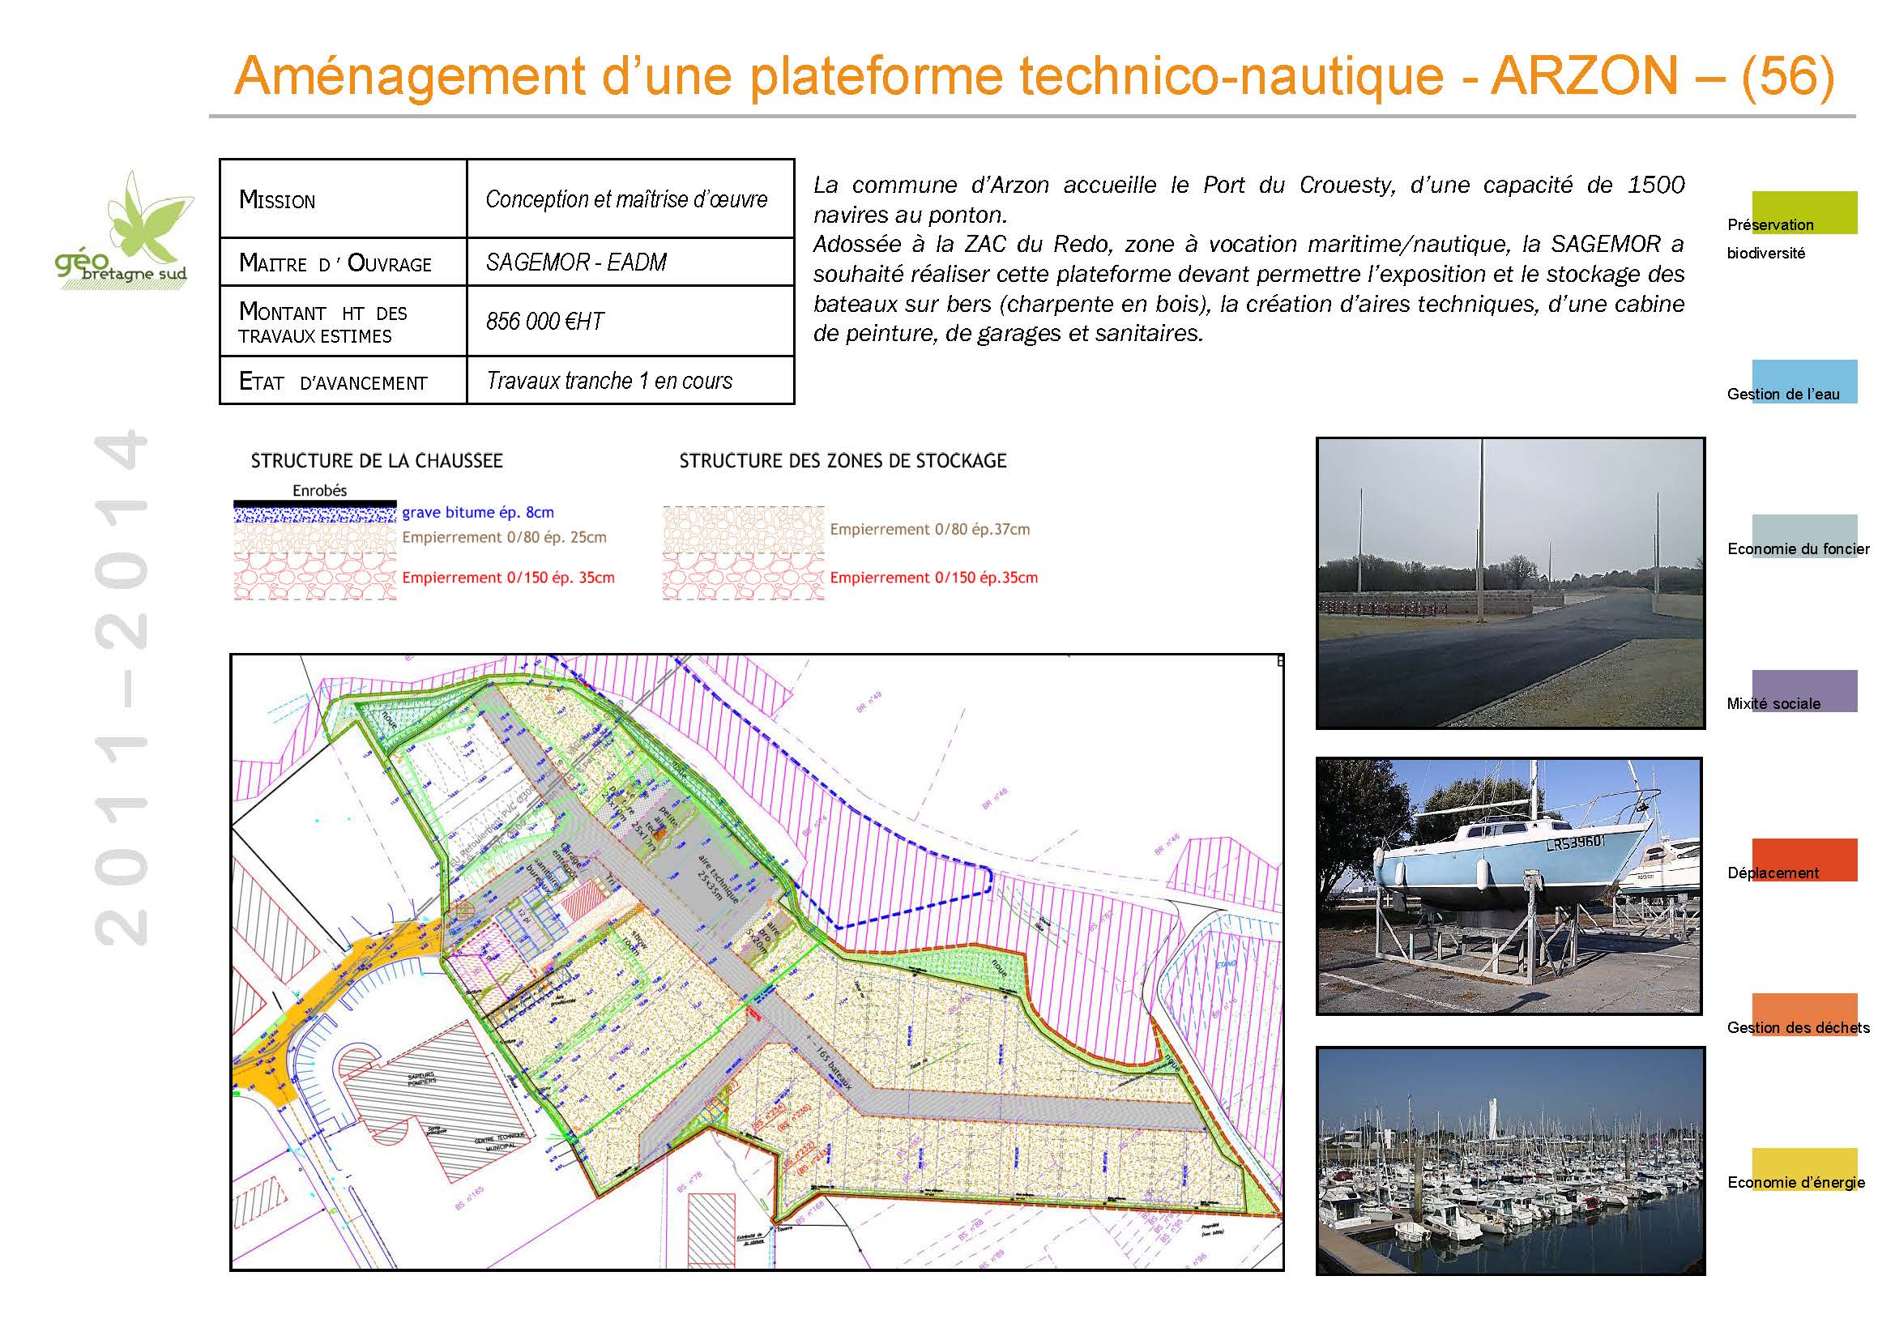1895x1340 pixels.
Task: Click the 'Travaux tranche 1 en cours' cell
Action: tap(630, 381)
